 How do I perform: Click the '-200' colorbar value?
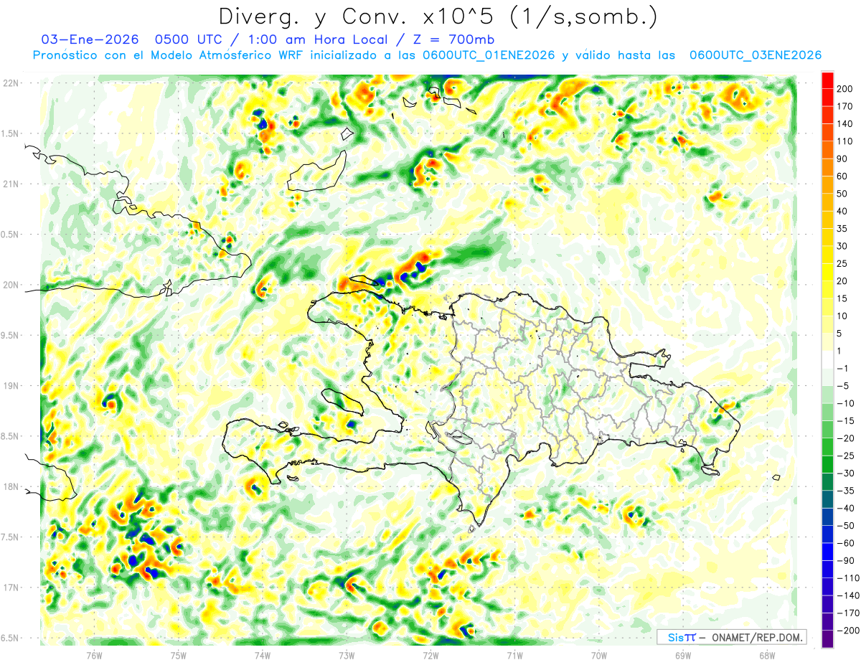pyautogui.click(x=849, y=631)
